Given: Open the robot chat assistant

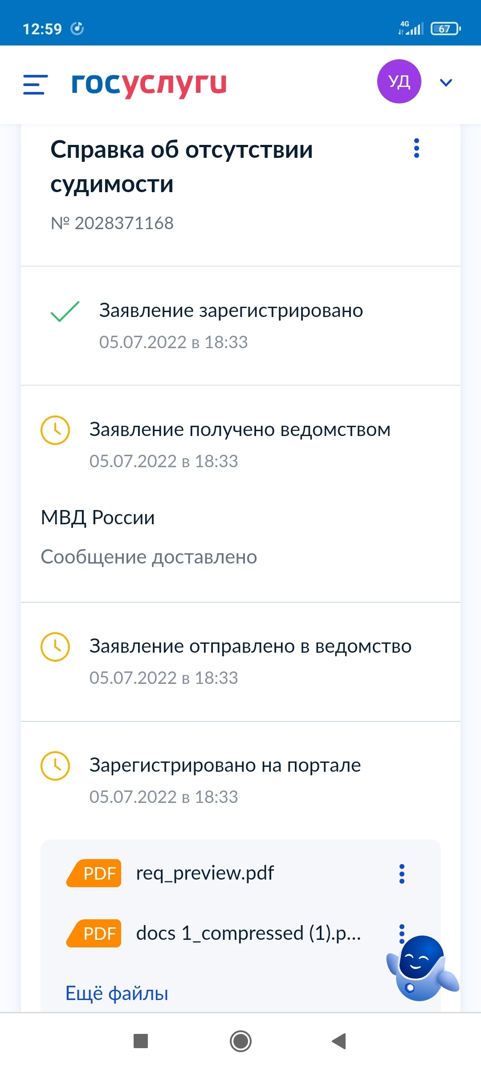Looking at the screenshot, I should 421,968.
